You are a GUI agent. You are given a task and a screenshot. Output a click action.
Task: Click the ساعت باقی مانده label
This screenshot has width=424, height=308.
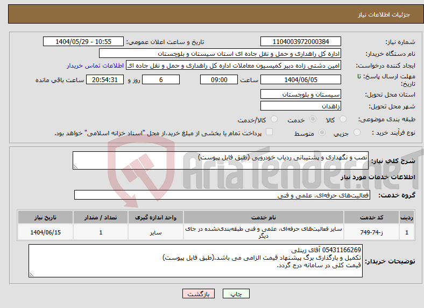60,80
